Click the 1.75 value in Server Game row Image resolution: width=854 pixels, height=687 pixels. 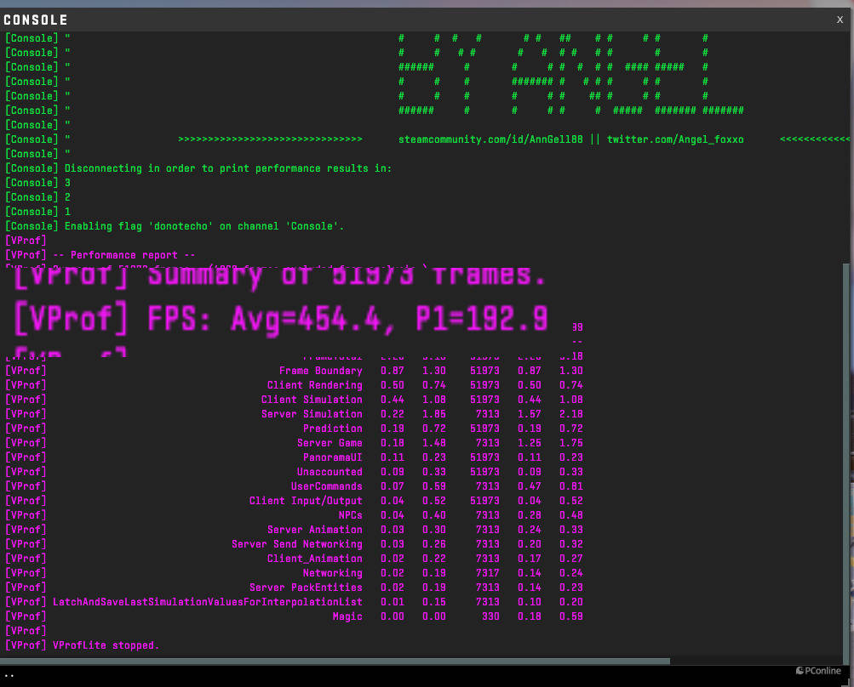coord(570,443)
